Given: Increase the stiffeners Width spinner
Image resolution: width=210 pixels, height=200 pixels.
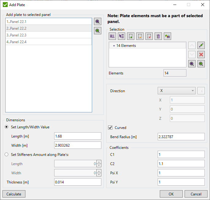Looking at the screenshot, I should click(99, 171).
